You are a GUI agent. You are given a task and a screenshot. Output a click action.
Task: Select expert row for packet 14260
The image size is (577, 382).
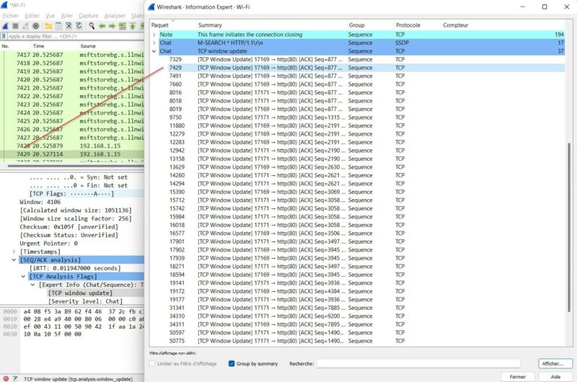[357, 175]
